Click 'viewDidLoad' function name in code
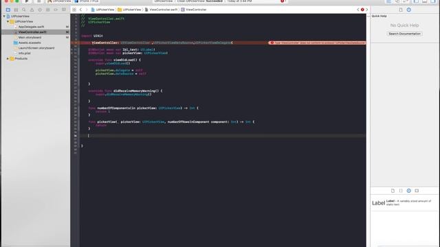The width and height of the screenshot is (440, 247). click(x=124, y=60)
